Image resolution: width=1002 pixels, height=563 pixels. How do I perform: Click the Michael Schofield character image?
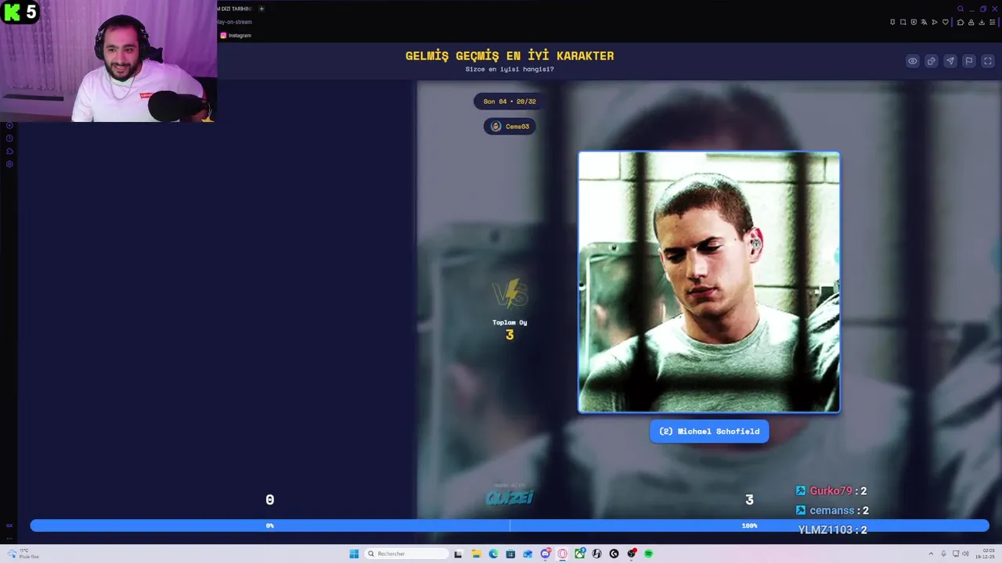click(709, 281)
